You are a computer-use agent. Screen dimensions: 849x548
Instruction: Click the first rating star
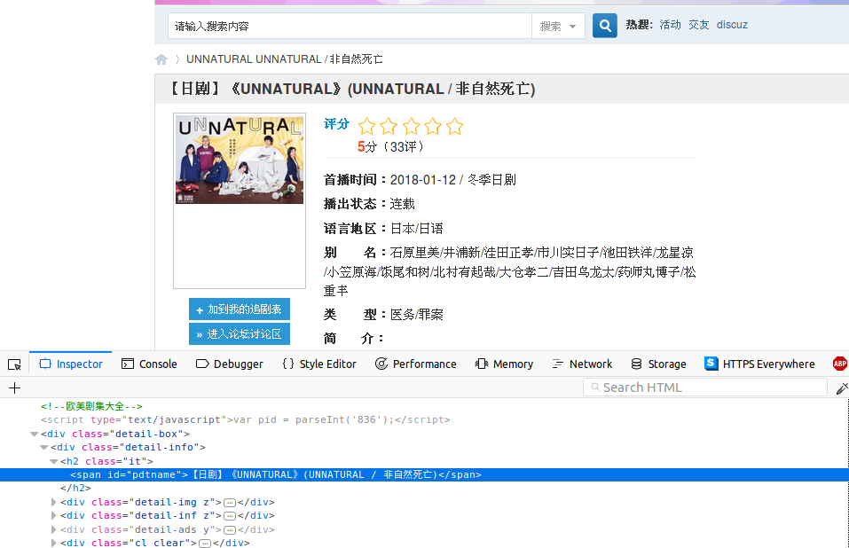pos(367,127)
